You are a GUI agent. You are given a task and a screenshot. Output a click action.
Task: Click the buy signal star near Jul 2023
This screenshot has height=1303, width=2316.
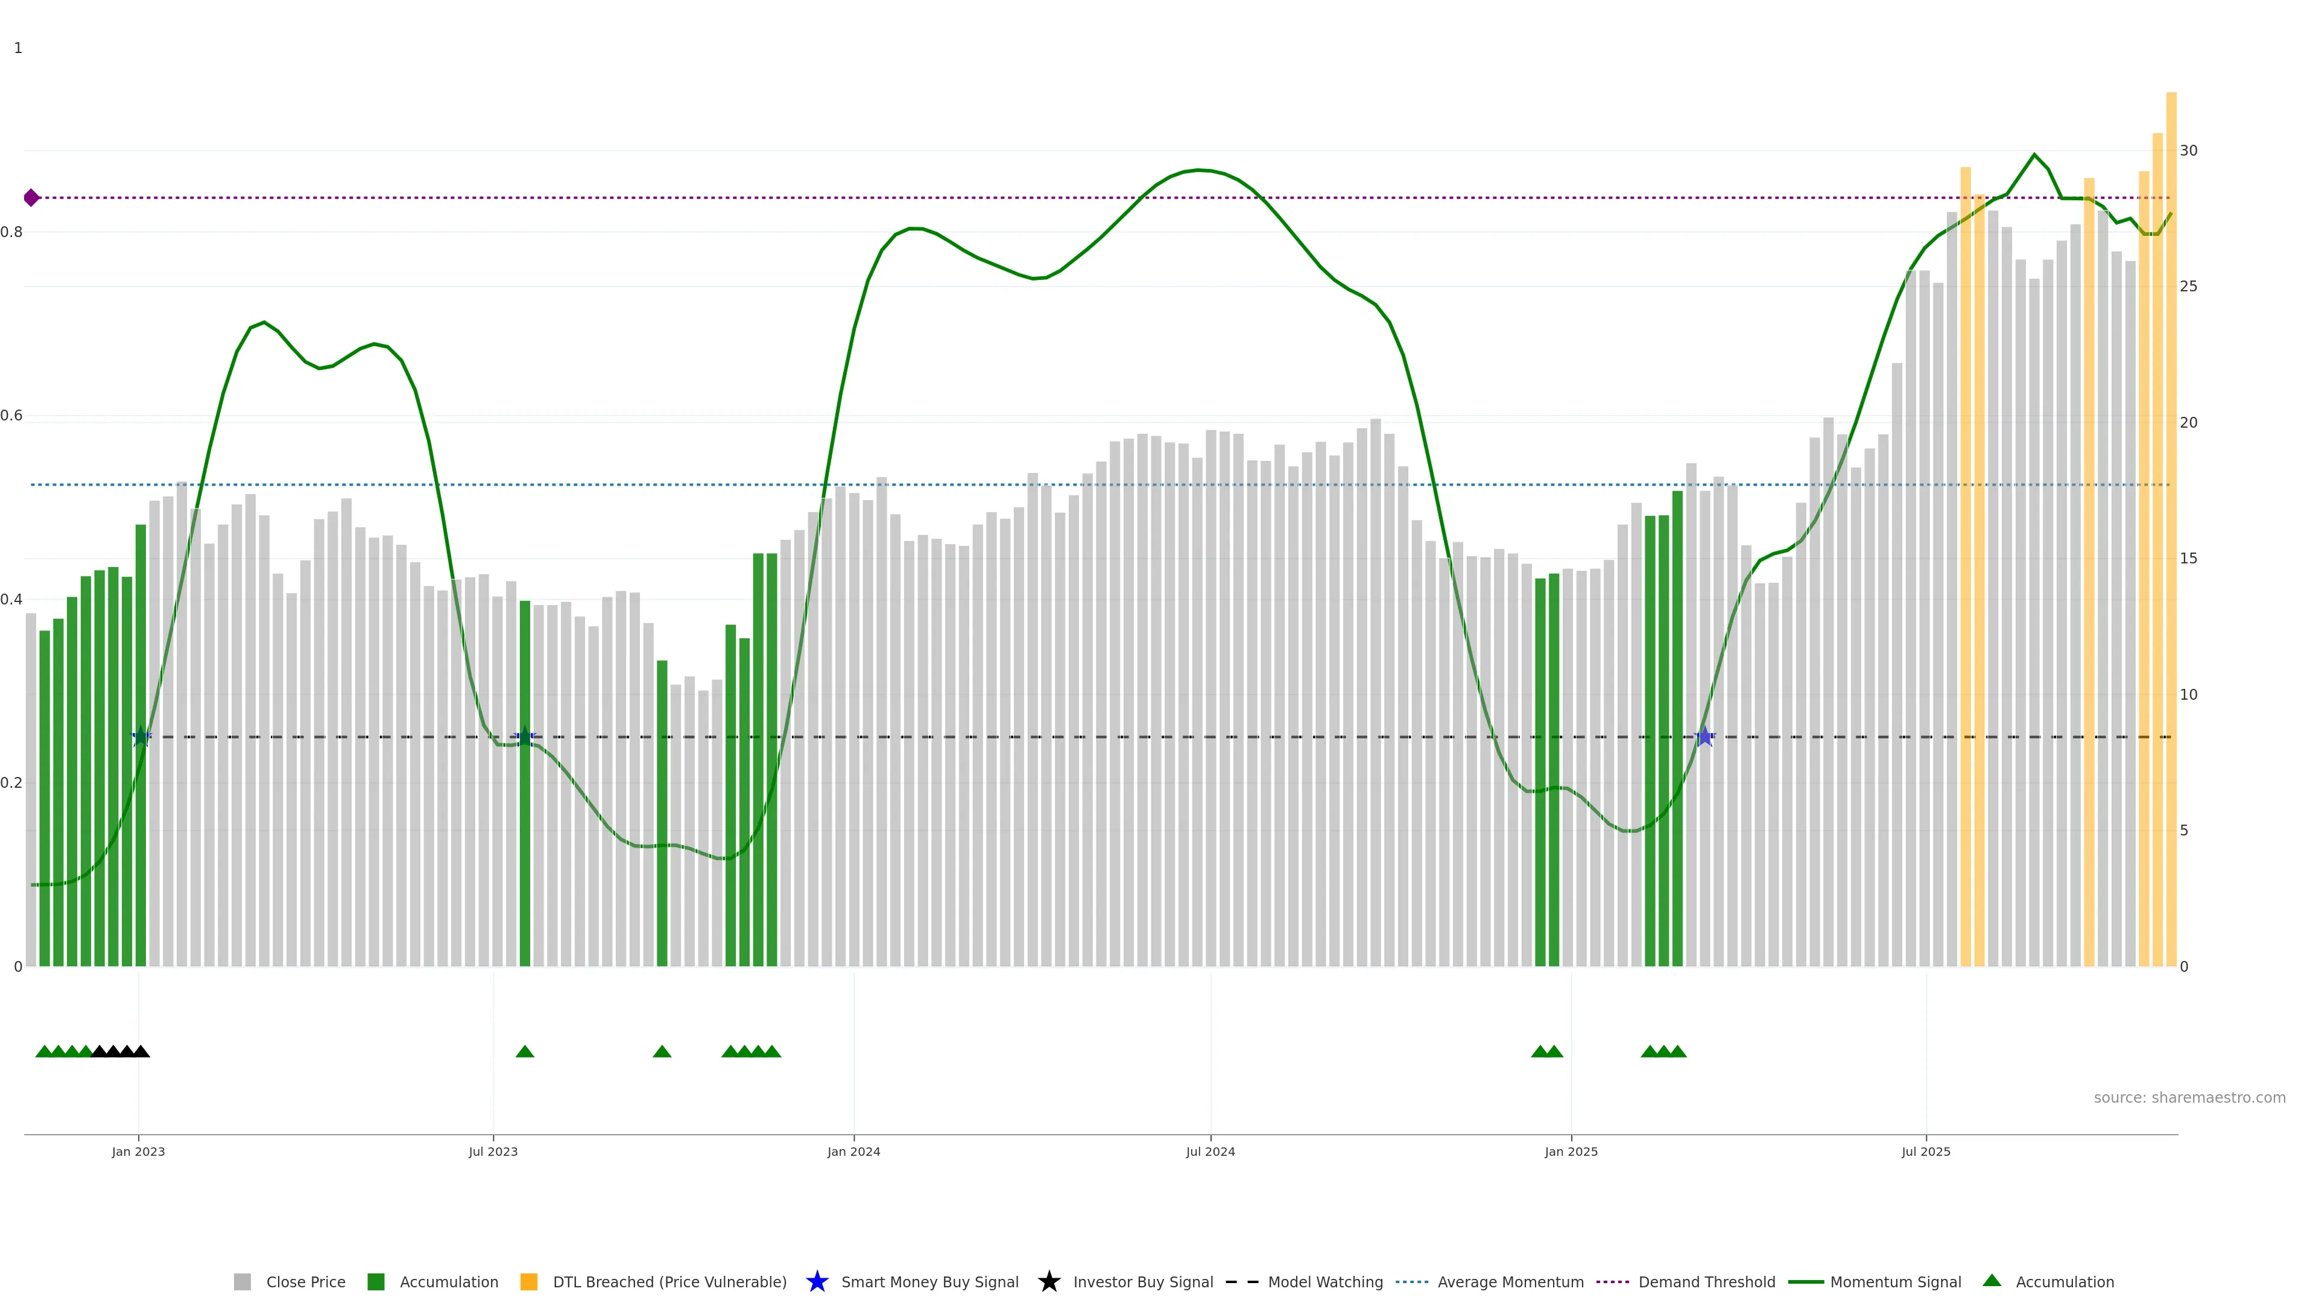[525, 737]
